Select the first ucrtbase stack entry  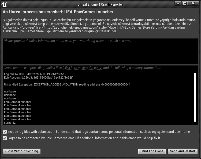[x=10, y=91]
